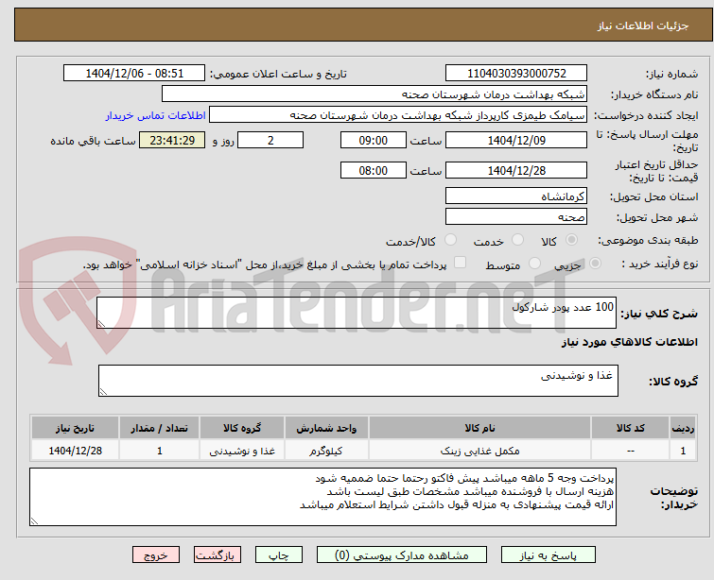Click the اطلاعات کالاهای مورد نیاز heading
The width and height of the screenshot is (714, 580).
click(x=630, y=342)
